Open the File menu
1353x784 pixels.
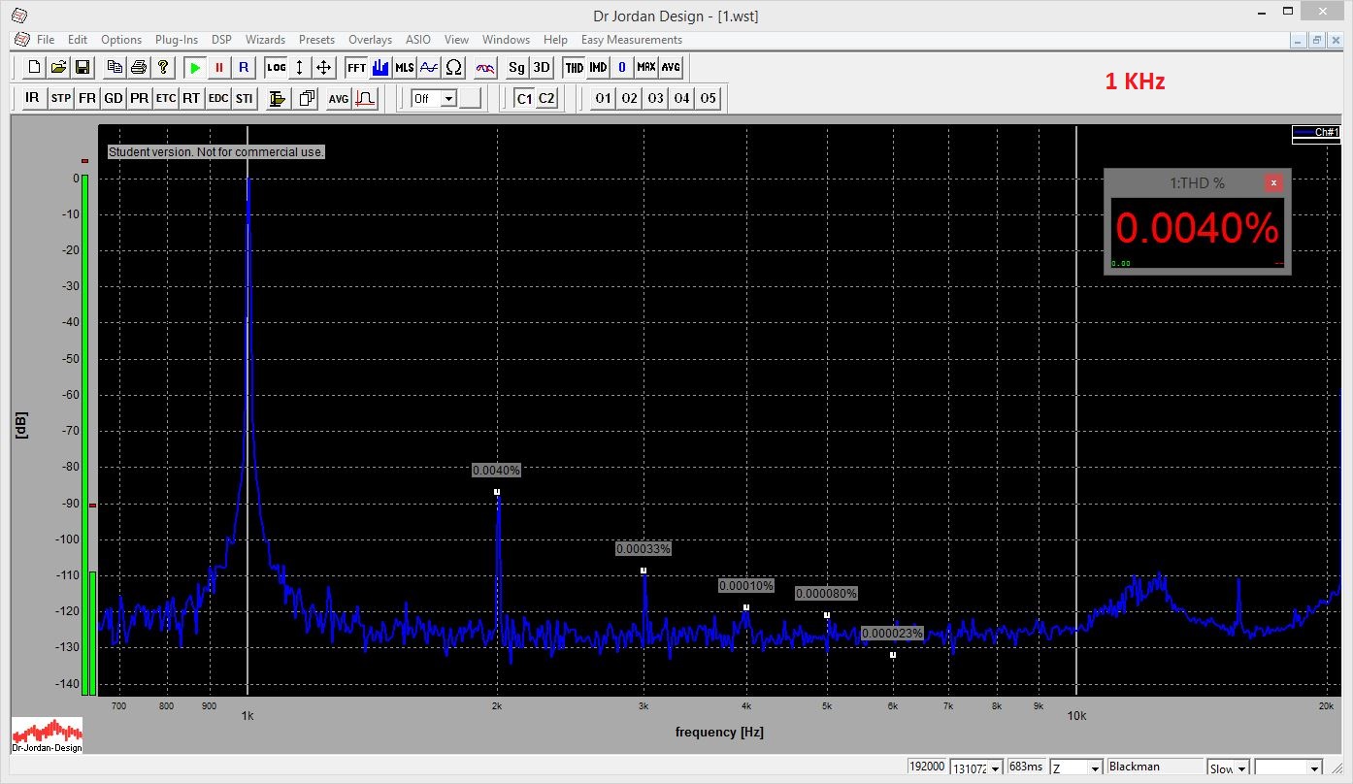click(46, 40)
